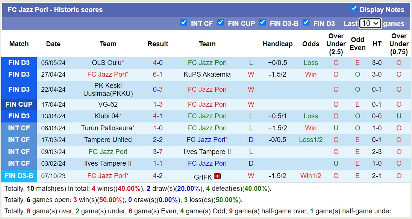Open VG-62 team page
The height and width of the screenshot is (219, 412).
108,104
